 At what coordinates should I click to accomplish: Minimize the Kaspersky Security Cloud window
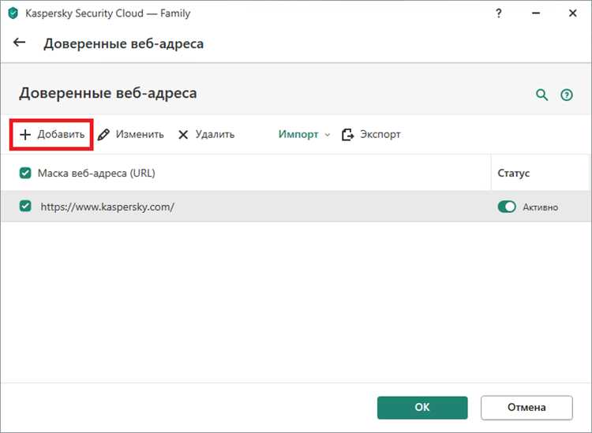click(x=533, y=13)
